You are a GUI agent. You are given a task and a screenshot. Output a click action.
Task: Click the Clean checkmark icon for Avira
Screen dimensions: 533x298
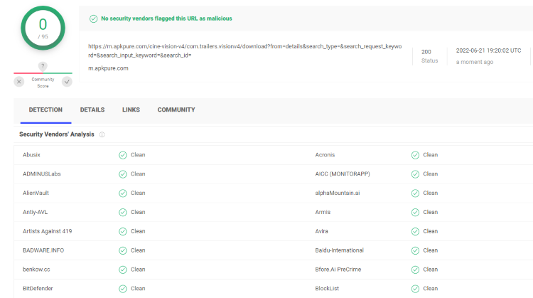coord(416,231)
